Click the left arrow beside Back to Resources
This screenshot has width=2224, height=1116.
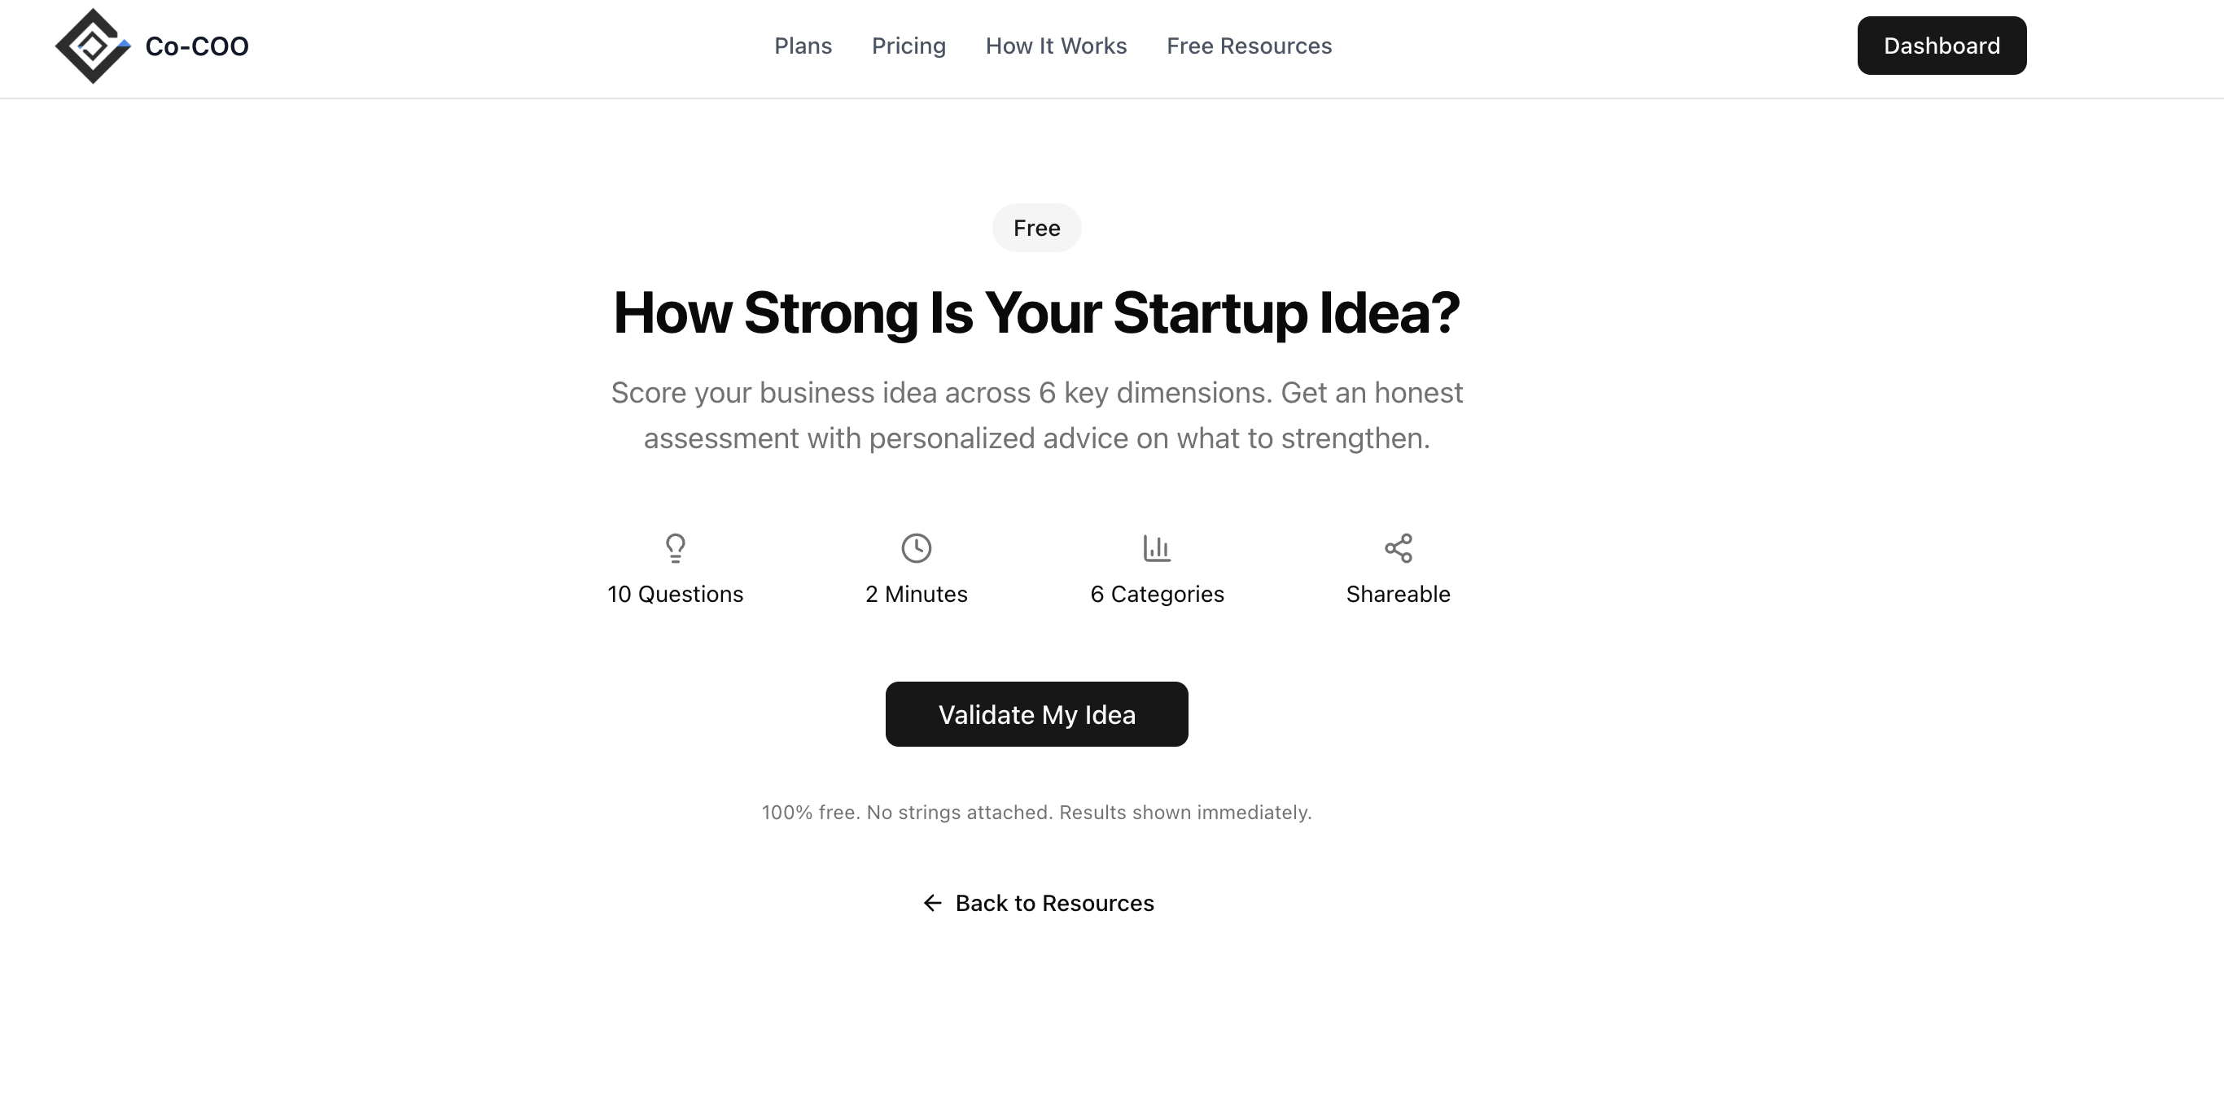click(x=932, y=903)
